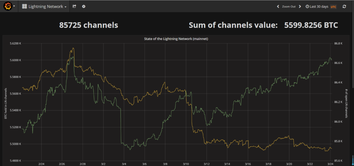Click the 2/26 date tick
Viewport: 354px width, 166px height.
pos(62,164)
